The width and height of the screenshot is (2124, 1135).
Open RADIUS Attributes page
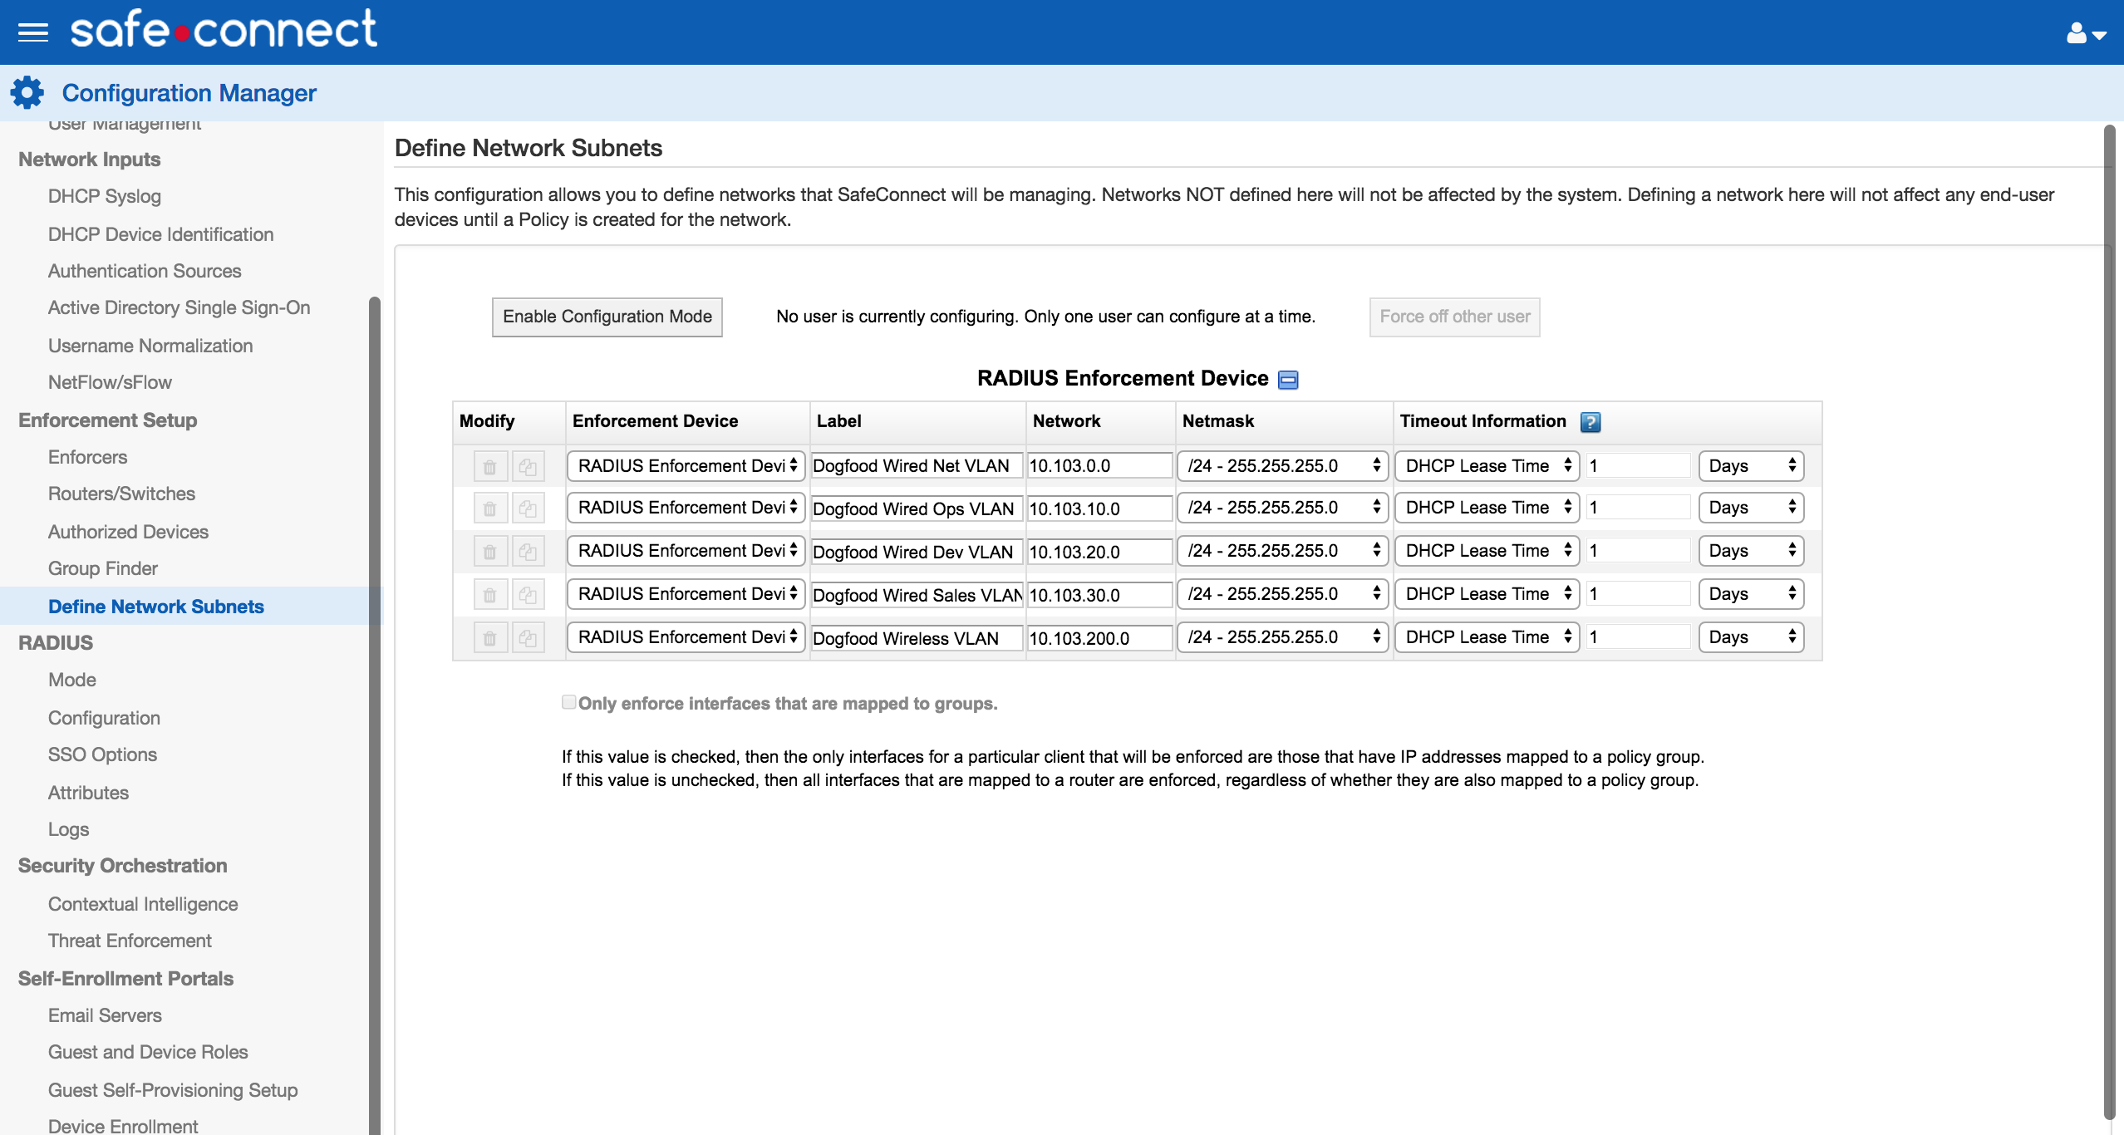coord(88,793)
